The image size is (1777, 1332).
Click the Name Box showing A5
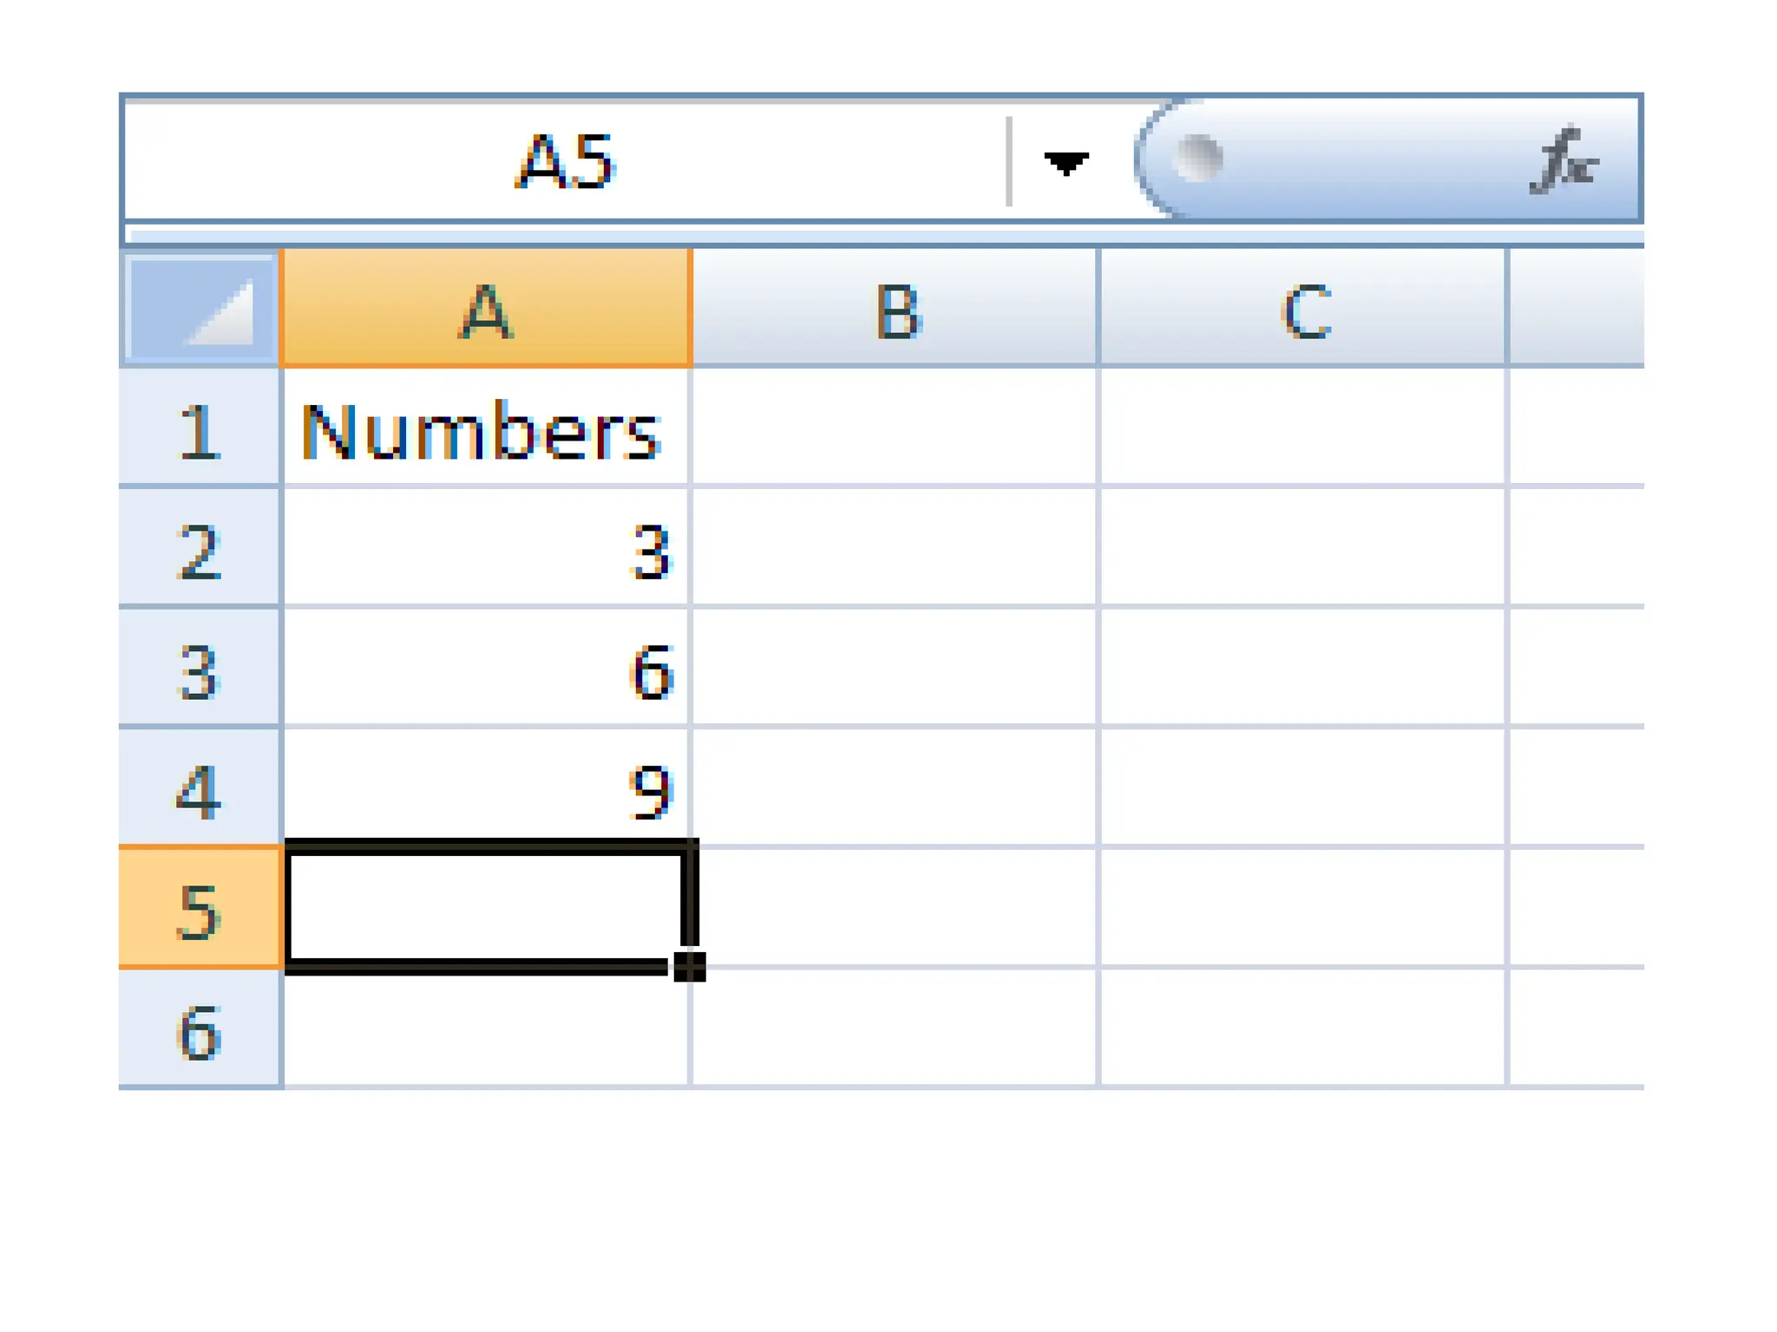566,161
